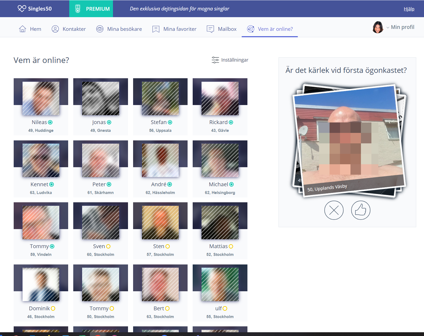Open Tommy, 50 Stockholm profile photo
The height and width of the screenshot is (336, 424).
pos(101,284)
